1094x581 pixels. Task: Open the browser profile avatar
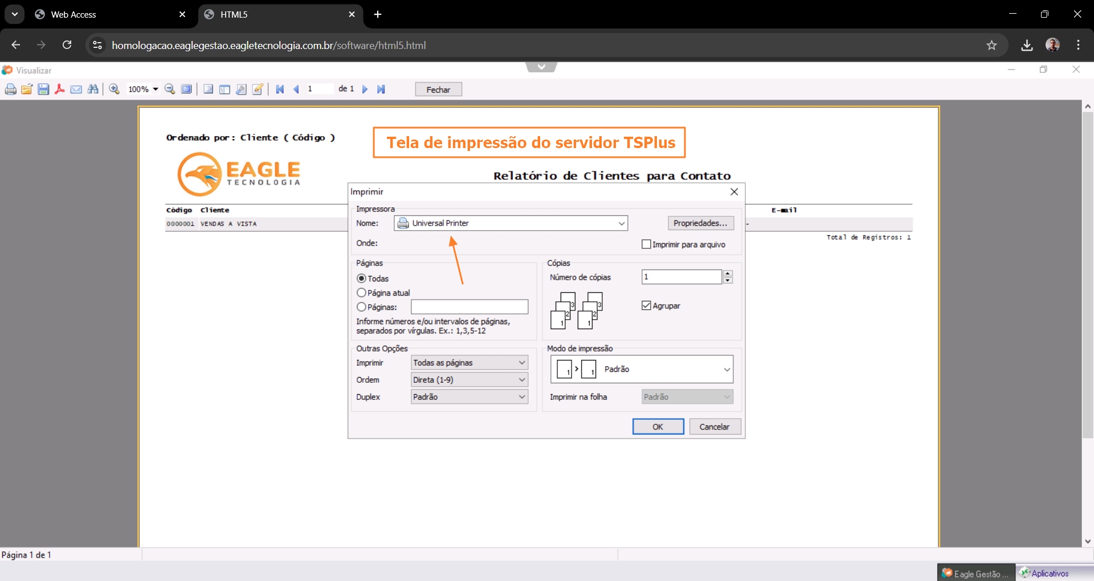pos(1053,45)
